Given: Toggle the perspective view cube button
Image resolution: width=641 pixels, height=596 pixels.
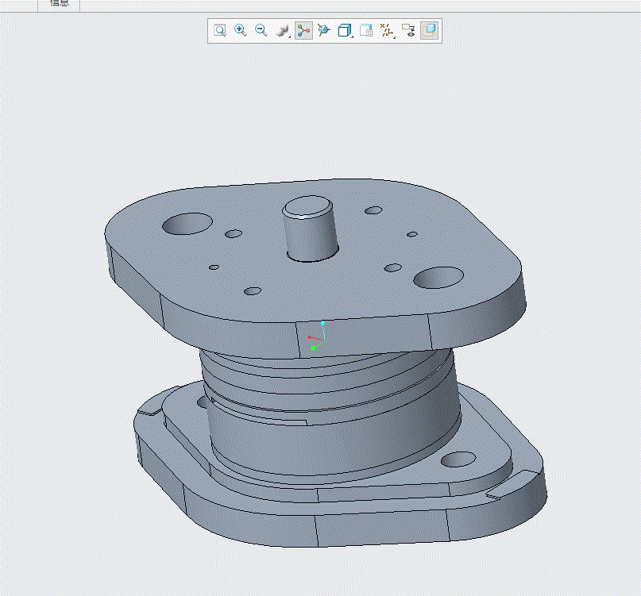Looking at the screenshot, I should [x=429, y=31].
